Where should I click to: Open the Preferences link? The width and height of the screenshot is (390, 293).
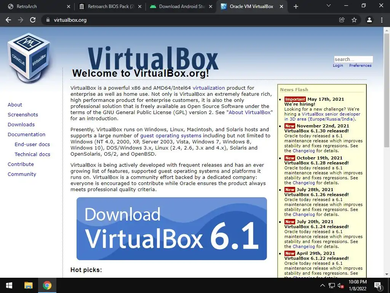(x=360, y=66)
